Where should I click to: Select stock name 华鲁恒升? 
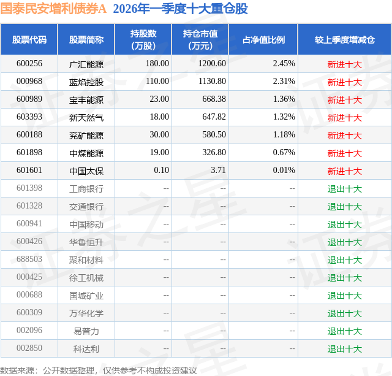pos(86,242)
